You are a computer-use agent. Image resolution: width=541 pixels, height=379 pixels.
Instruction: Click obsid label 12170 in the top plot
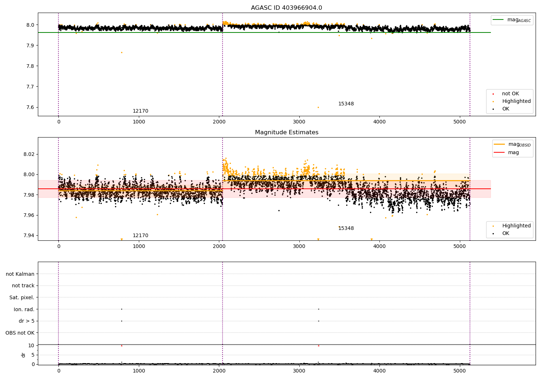(140, 111)
